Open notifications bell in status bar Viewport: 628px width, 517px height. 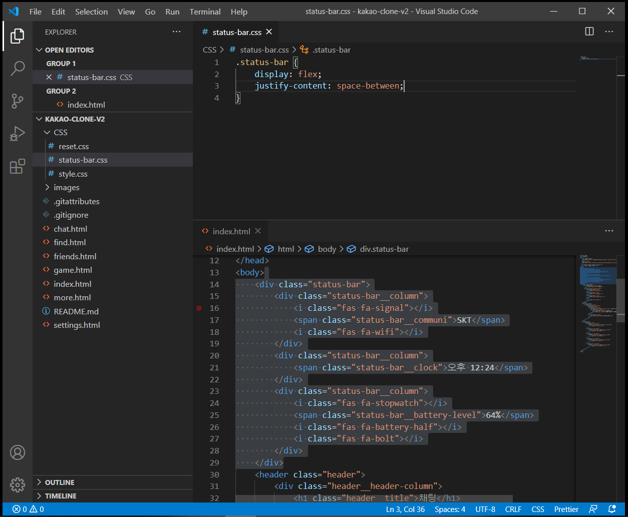coord(611,509)
